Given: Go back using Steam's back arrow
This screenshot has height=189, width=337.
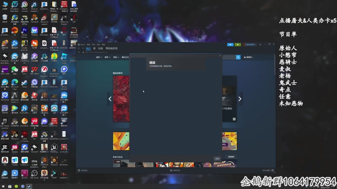Looking at the screenshot, I should pyautogui.click(x=79, y=48).
